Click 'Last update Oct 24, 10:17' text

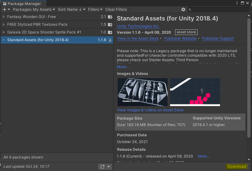[26, 167]
